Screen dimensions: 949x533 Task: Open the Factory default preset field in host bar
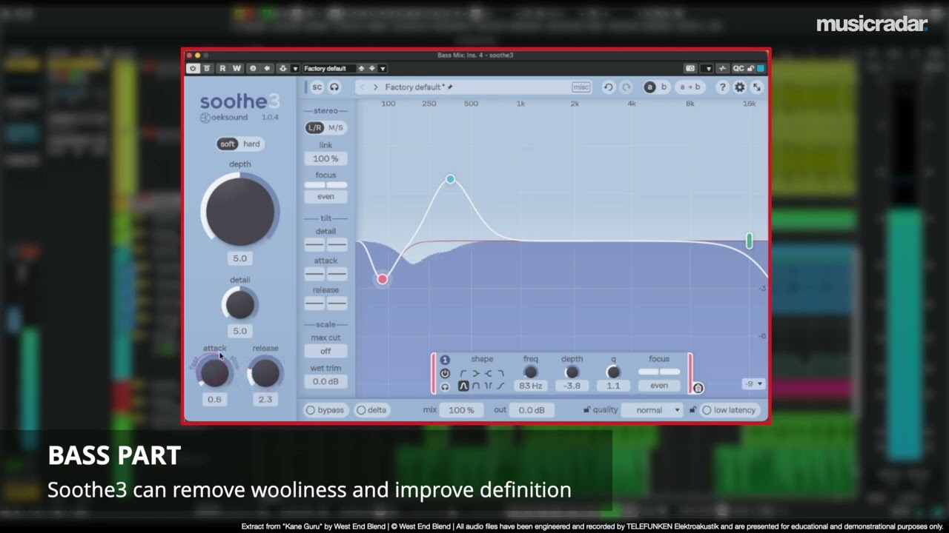tap(329, 68)
